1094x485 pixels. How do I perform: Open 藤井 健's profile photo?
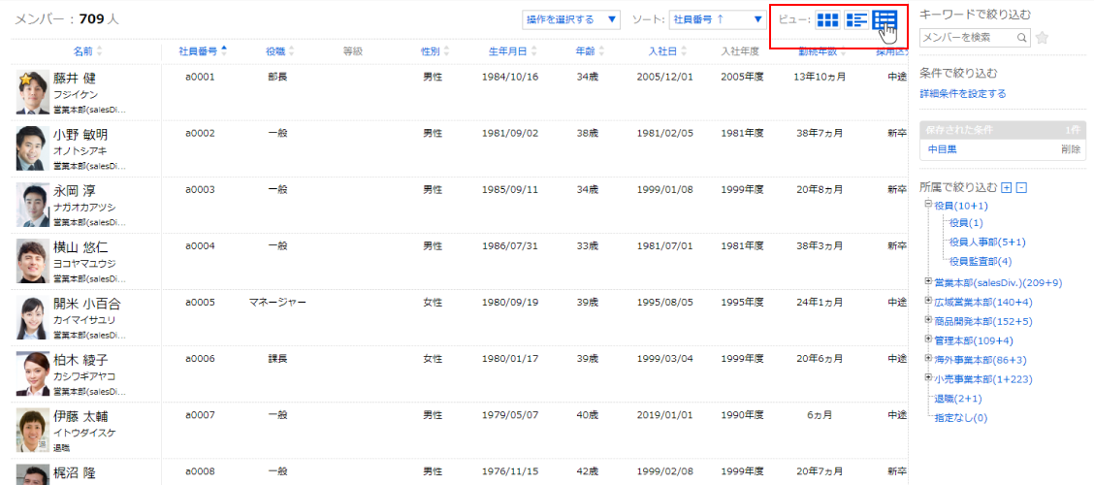point(33,92)
